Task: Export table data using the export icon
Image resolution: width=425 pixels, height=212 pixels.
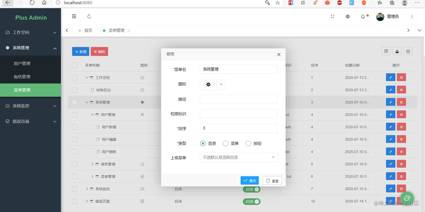Action: (x=397, y=51)
